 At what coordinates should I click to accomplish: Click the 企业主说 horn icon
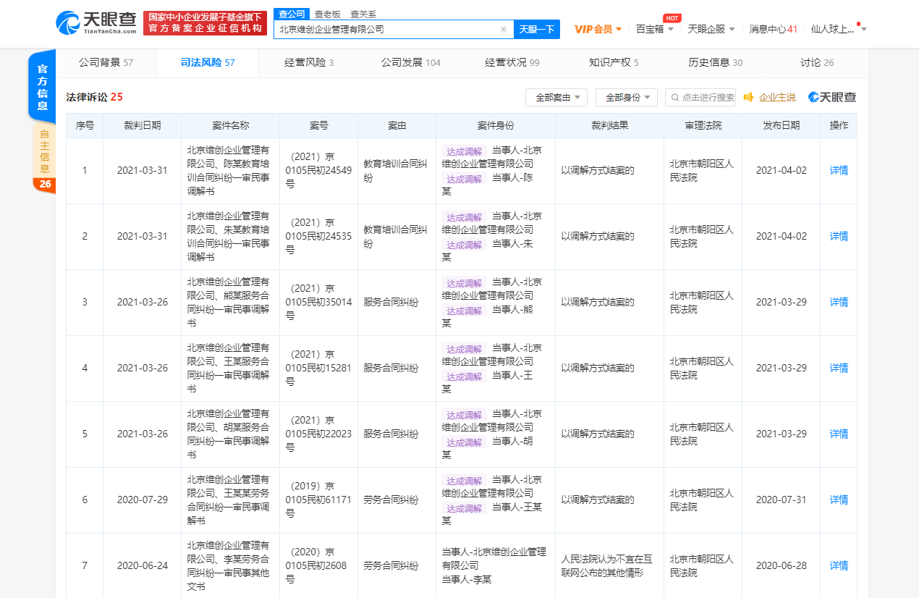pyautogui.click(x=749, y=97)
